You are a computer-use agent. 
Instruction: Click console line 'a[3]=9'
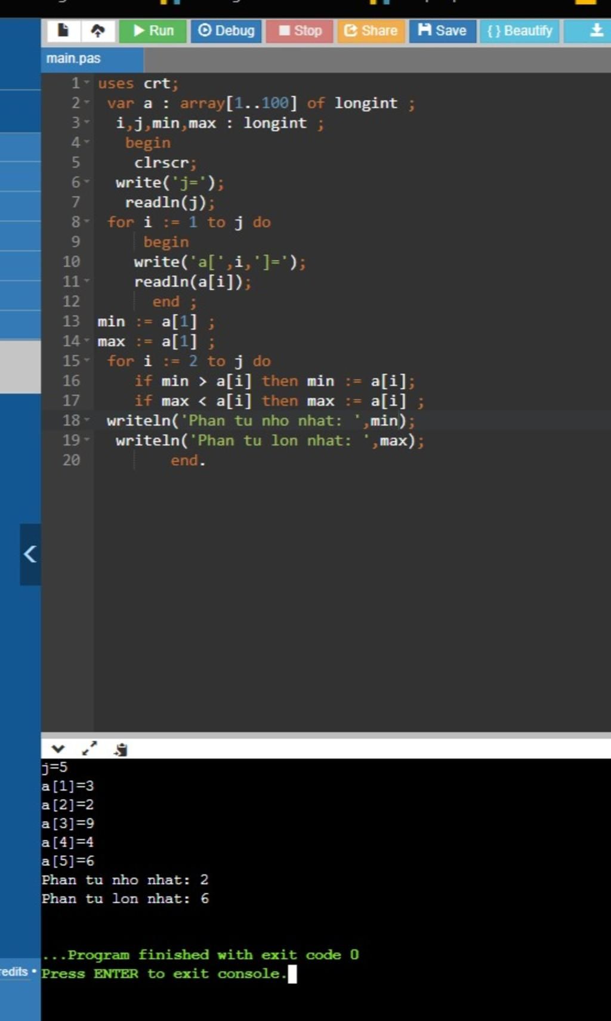pos(67,823)
